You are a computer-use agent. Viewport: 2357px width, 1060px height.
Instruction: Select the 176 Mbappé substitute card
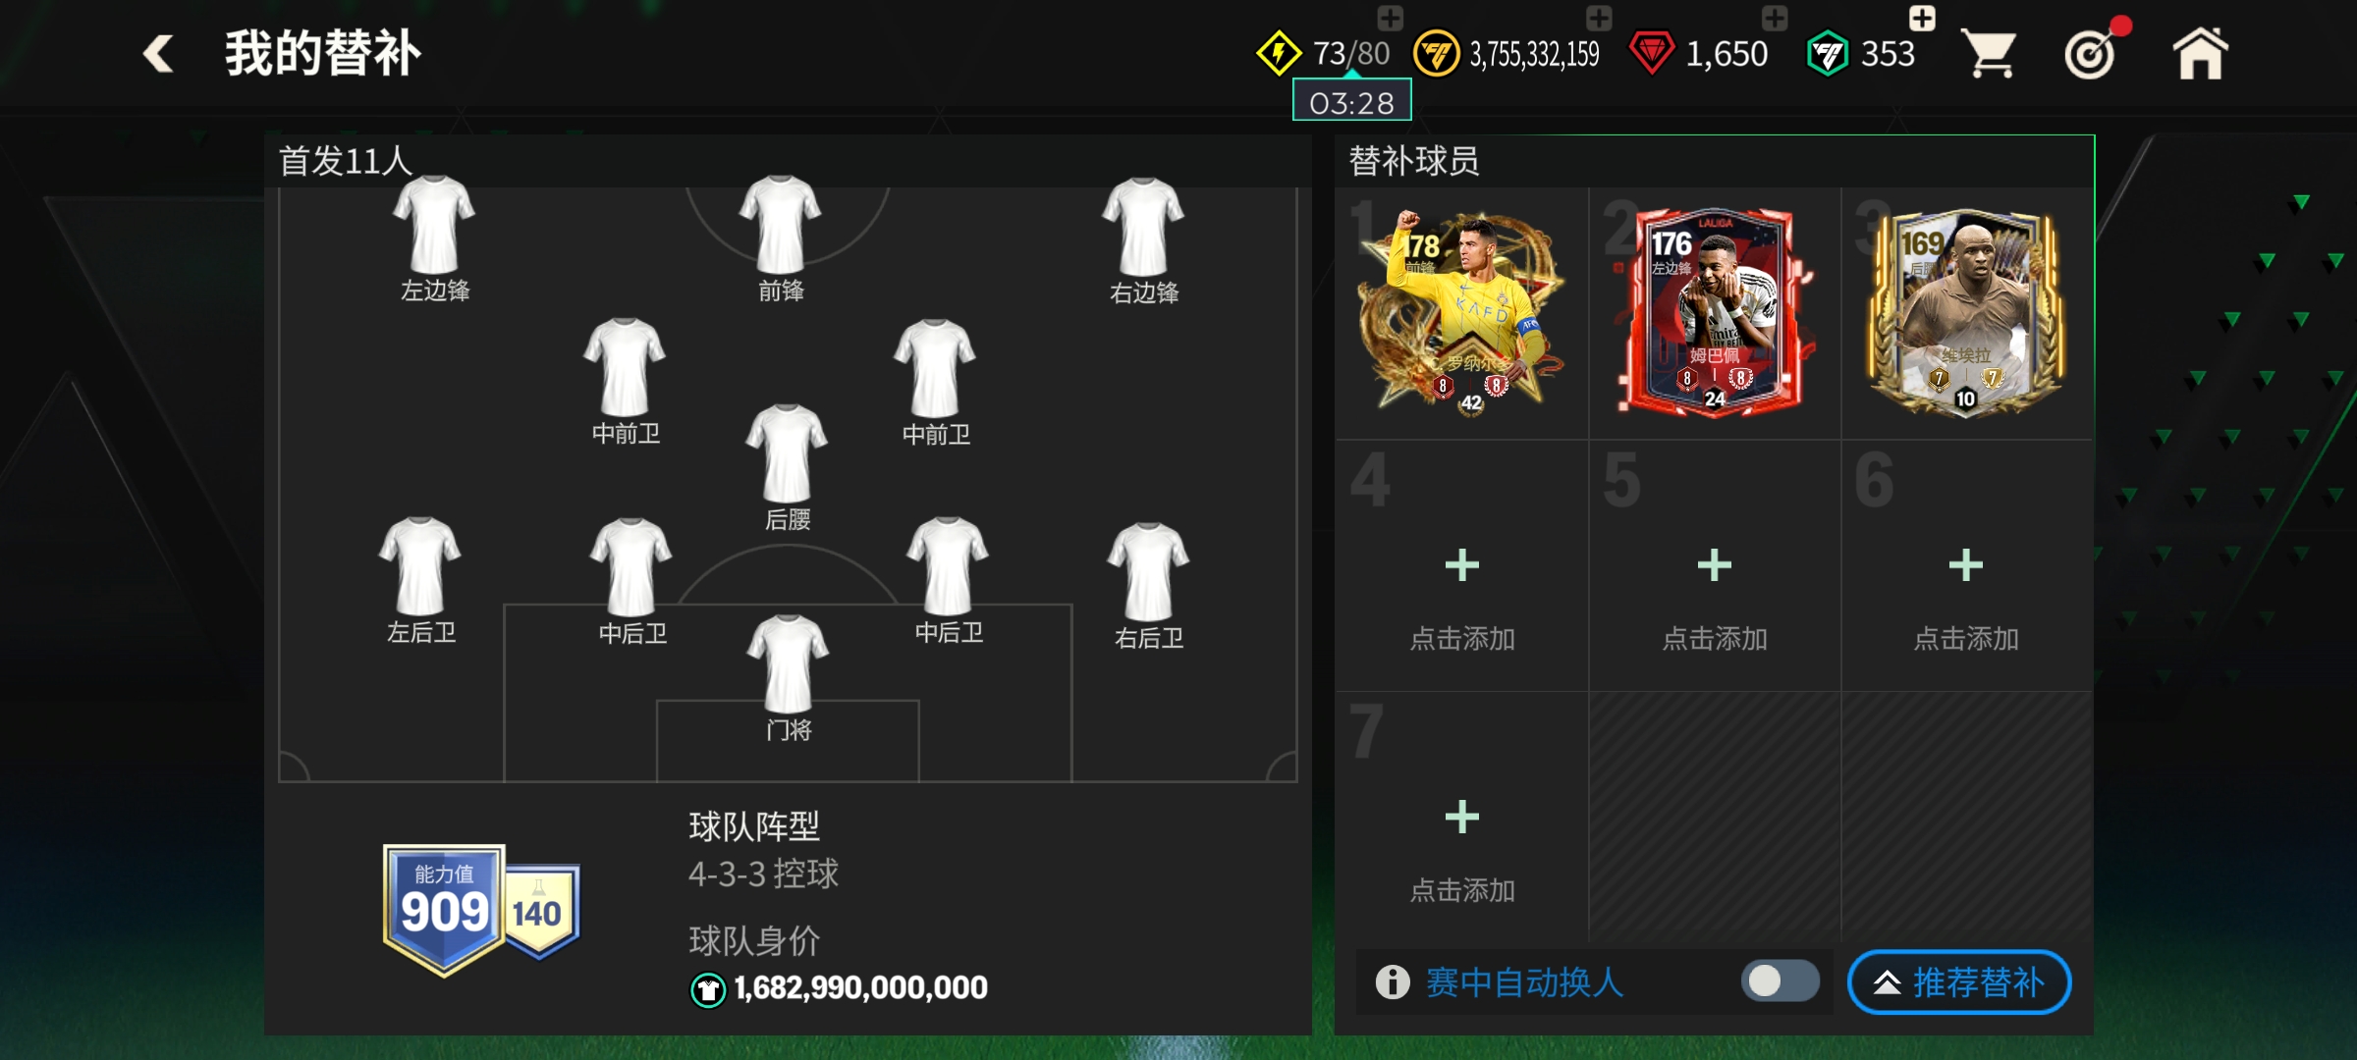(1714, 312)
